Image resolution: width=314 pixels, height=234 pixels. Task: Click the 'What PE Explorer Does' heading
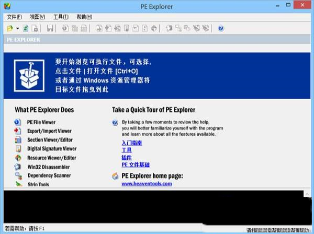tap(44, 110)
